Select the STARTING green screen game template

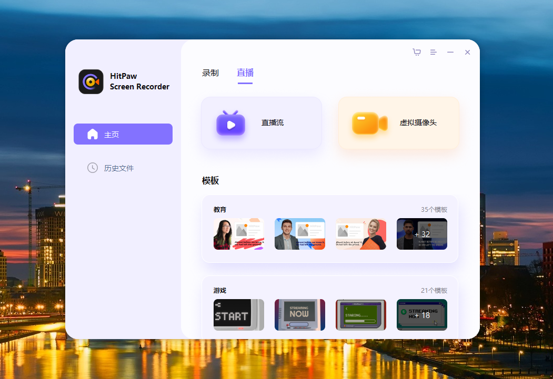click(361, 315)
